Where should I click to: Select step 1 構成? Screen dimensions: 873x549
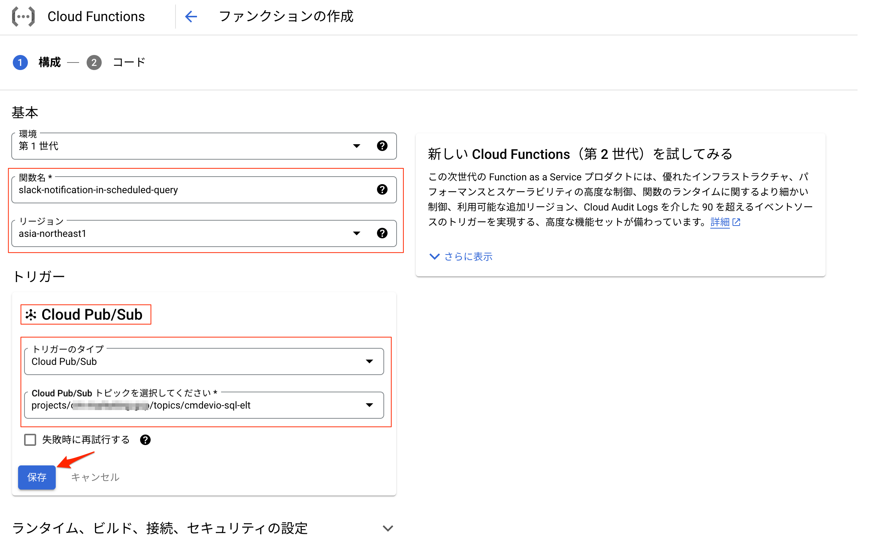point(37,62)
